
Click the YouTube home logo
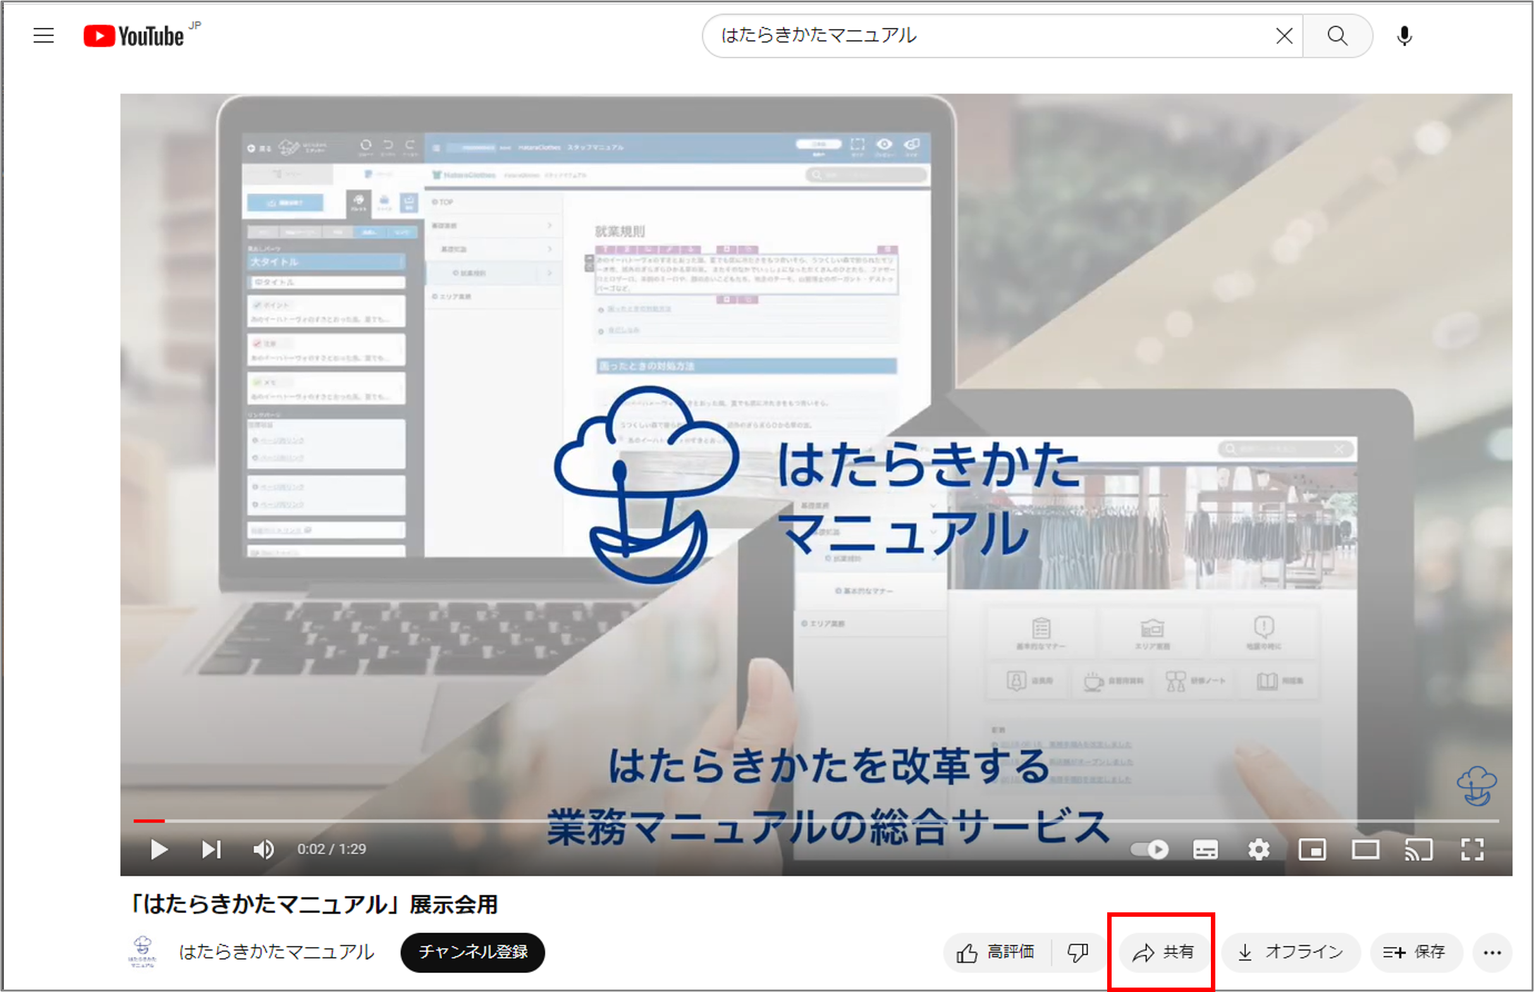click(134, 36)
